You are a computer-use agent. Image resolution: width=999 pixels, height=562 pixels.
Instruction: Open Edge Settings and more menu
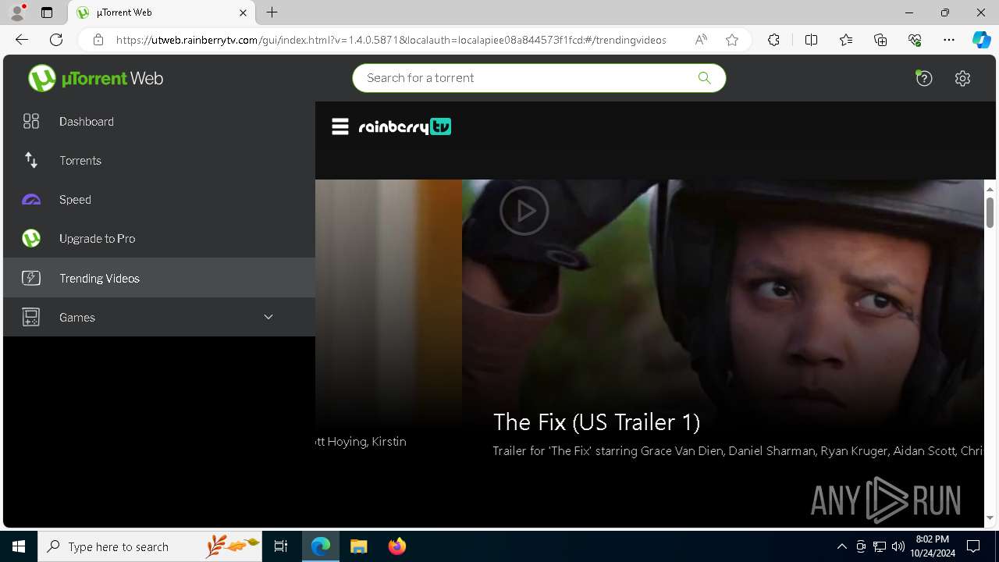(949, 40)
